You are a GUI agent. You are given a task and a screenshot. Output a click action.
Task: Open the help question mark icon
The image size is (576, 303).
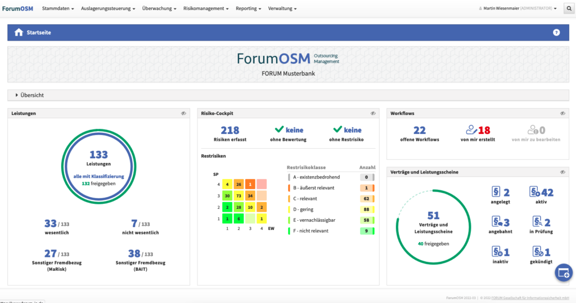coord(556,33)
